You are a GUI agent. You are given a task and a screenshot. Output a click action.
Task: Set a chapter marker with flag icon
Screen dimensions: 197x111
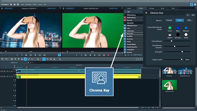pos(19,59)
